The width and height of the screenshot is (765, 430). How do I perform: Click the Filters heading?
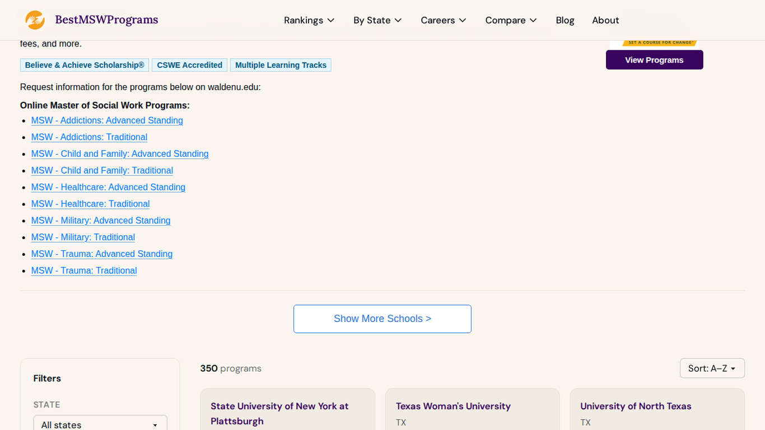[47, 378]
